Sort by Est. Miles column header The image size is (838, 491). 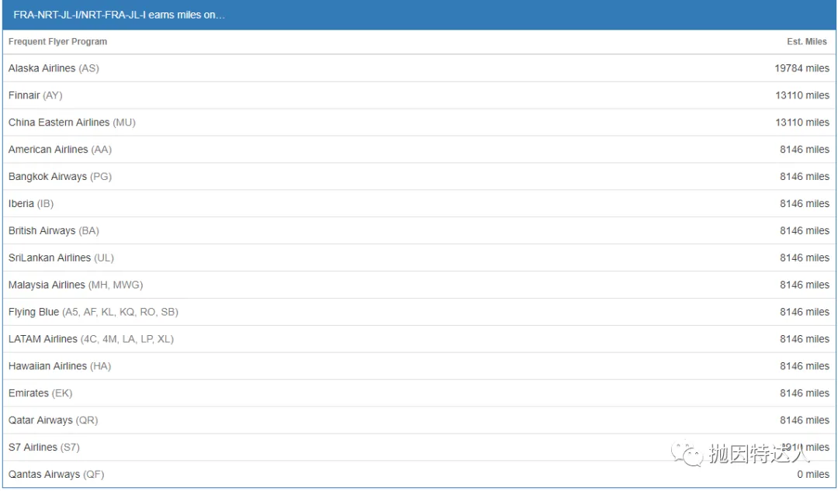tap(807, 42)
